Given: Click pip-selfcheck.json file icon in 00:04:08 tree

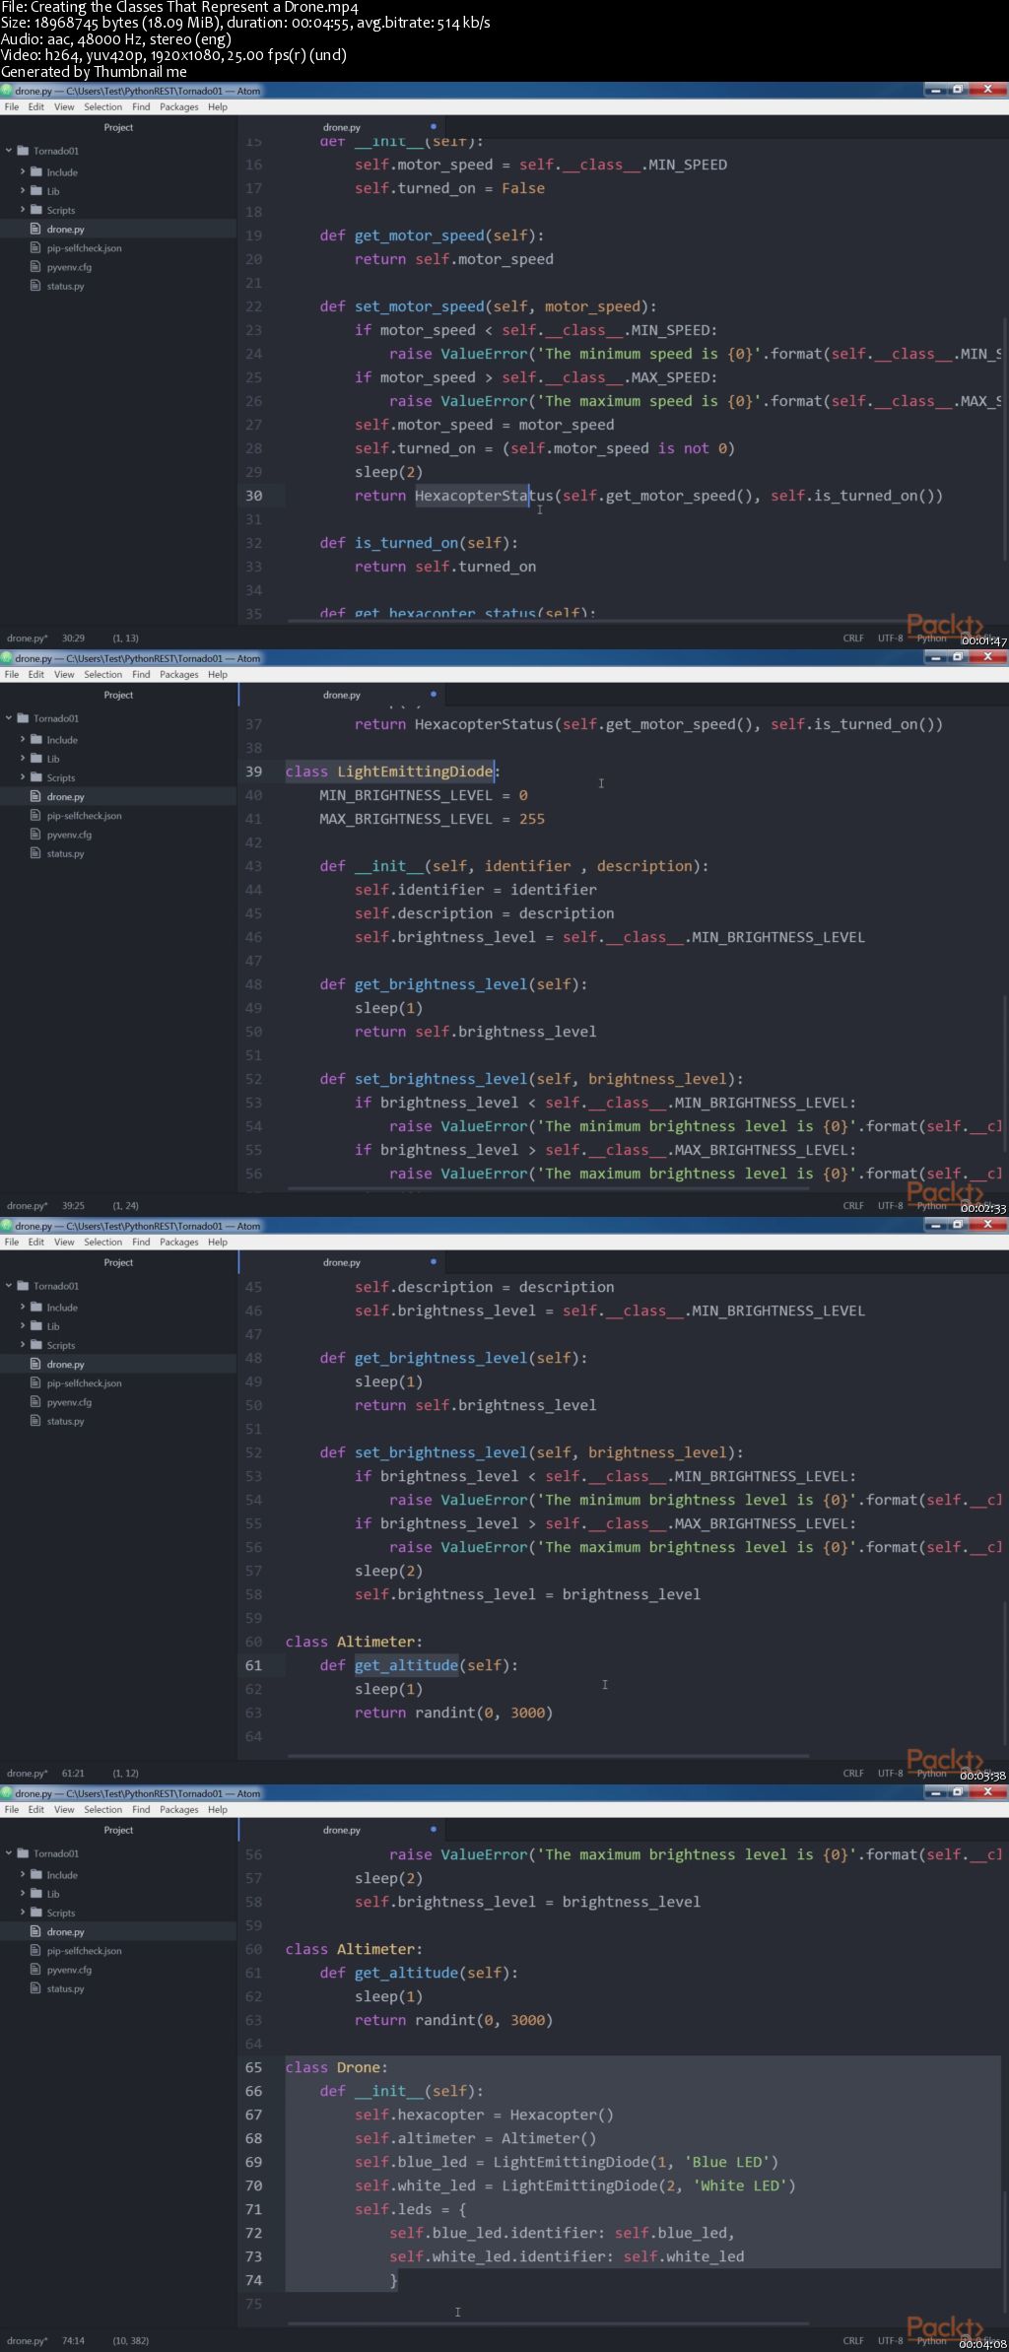Looking at the screenshot, I should point(35,1950).
